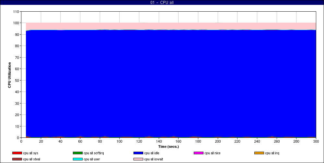
Task: Click the pink 'cpu all iowait' legend swatch
Action: pos(138,159)
